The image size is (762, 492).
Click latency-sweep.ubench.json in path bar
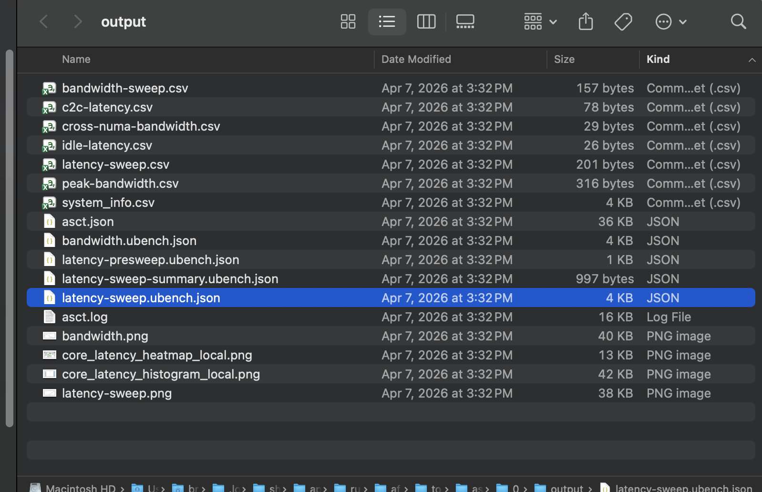(676, 488)
